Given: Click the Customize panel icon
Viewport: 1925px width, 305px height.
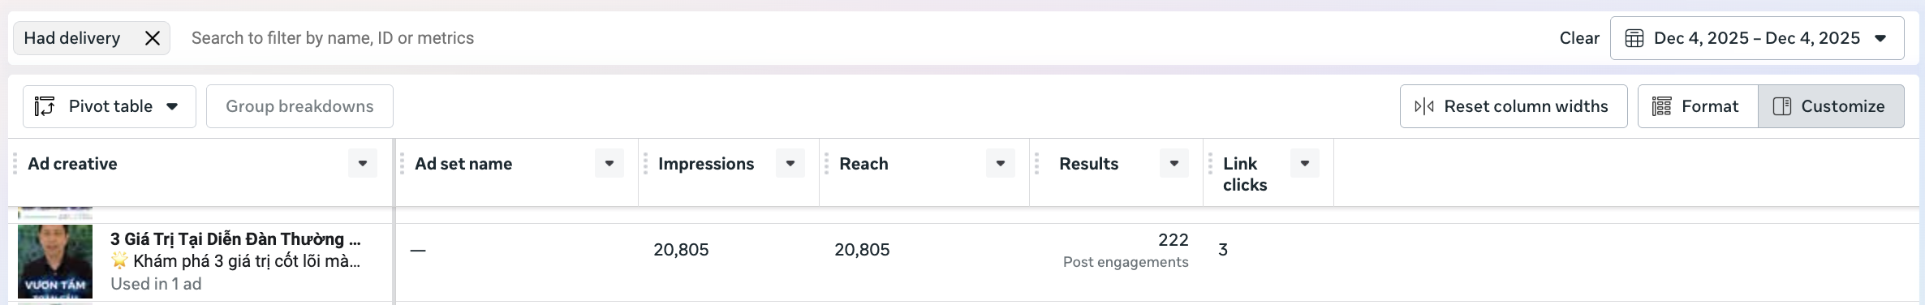Looking at the screenshot, I should pos(1782,106).
